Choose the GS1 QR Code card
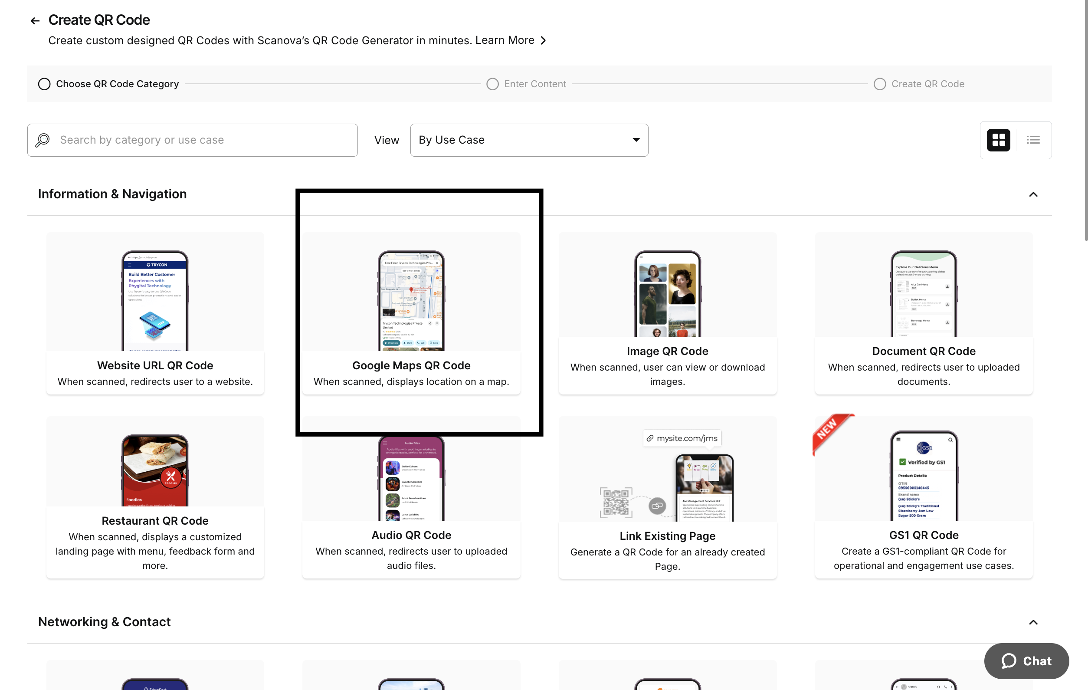 [x=924, y=497]
